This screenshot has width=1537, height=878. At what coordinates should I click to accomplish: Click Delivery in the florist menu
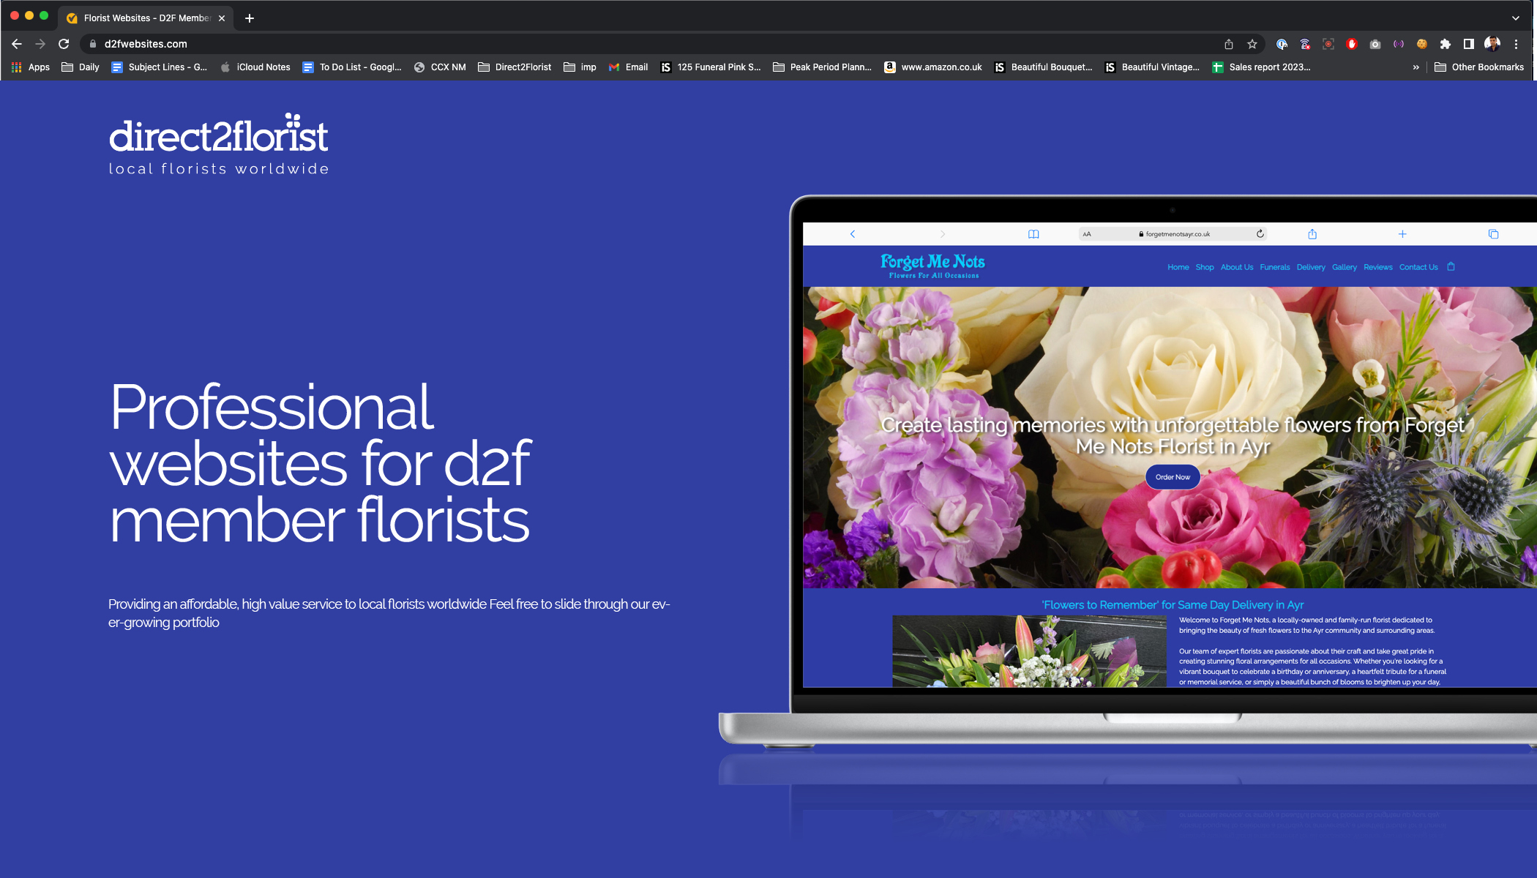pos(1310,267)
